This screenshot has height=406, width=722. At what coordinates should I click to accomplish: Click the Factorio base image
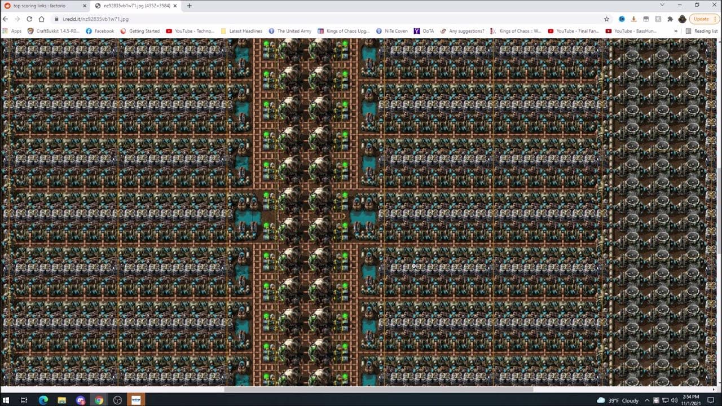pos(358,212)
